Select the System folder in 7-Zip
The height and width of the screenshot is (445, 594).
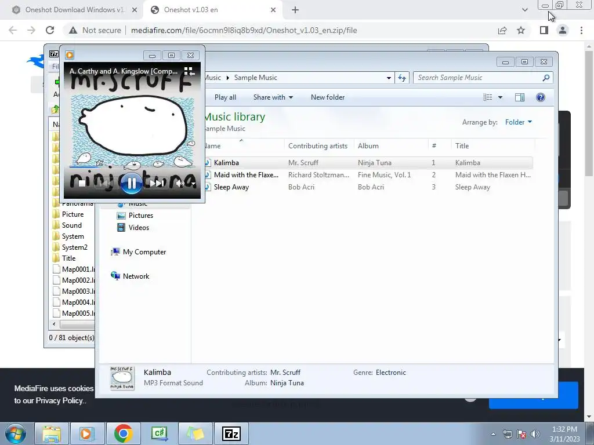coord(68,236)
